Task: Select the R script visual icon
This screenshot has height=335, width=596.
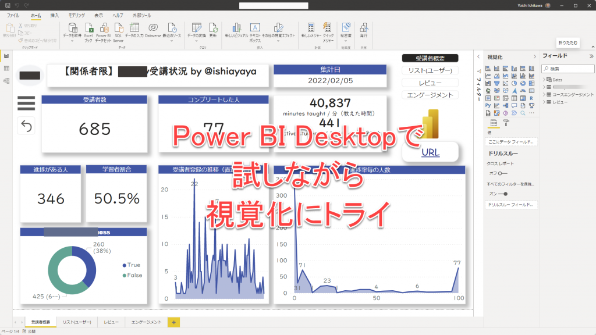Action: pos(531,98)
